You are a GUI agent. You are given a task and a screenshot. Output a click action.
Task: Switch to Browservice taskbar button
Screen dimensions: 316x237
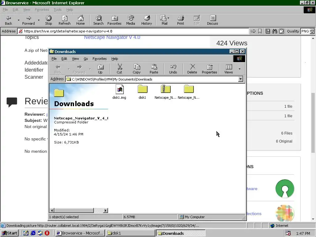pos(80,233)
